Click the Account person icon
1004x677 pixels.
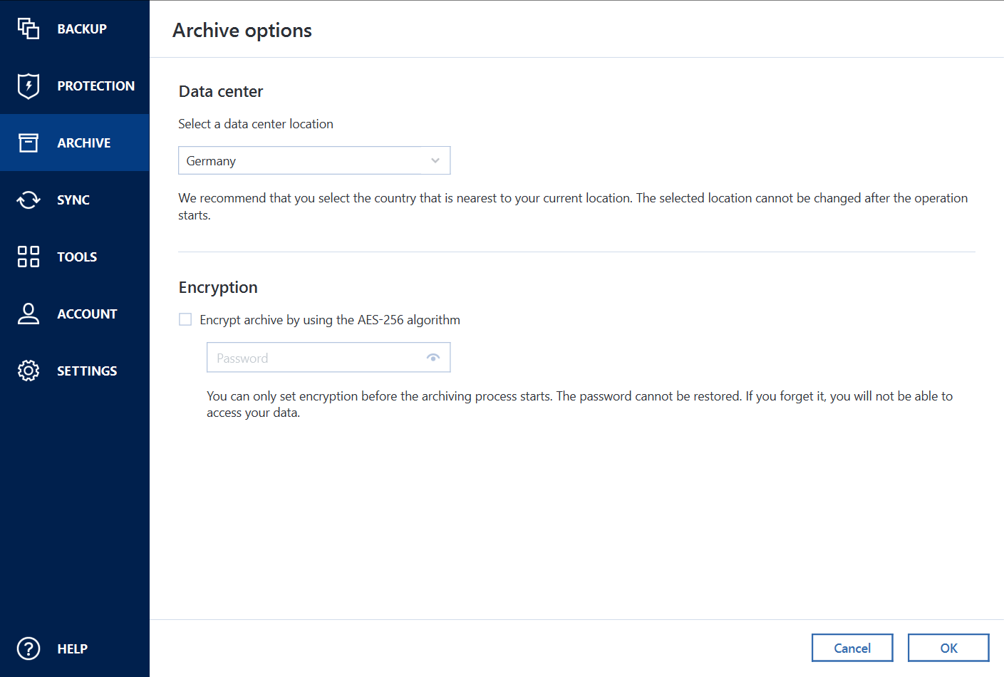tap(29, 314)
